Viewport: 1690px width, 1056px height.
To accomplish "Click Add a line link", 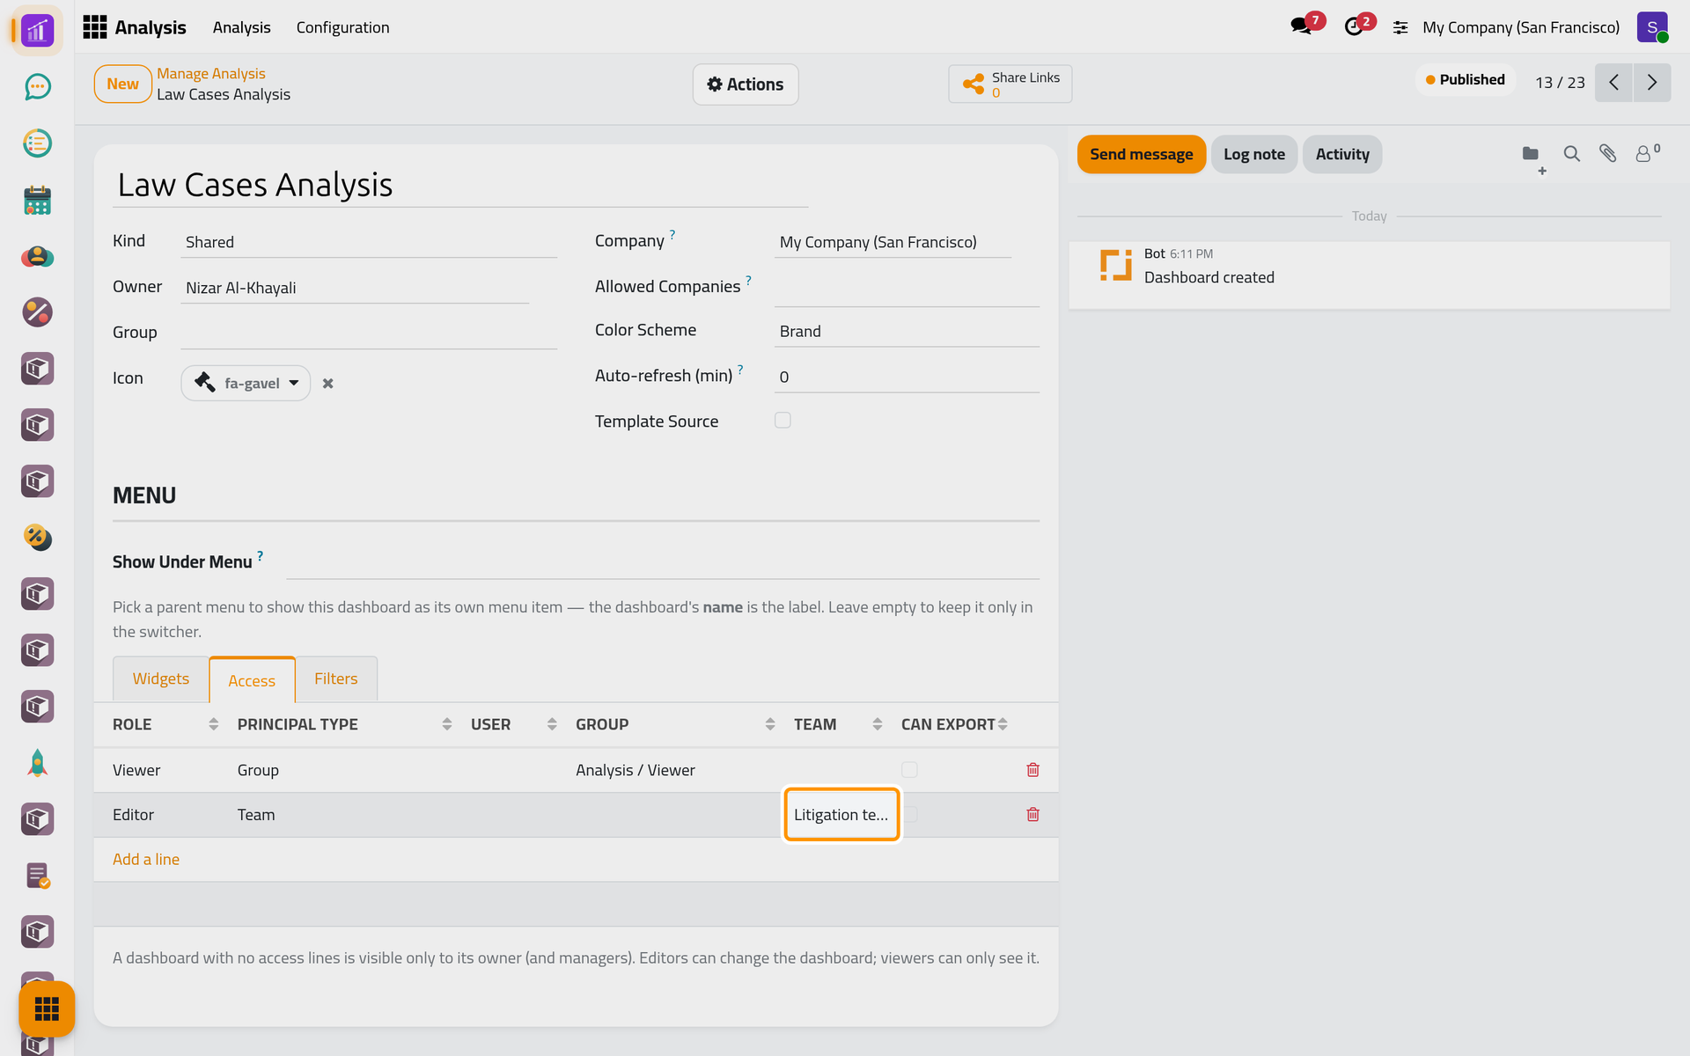I will (x=146, y=859).
